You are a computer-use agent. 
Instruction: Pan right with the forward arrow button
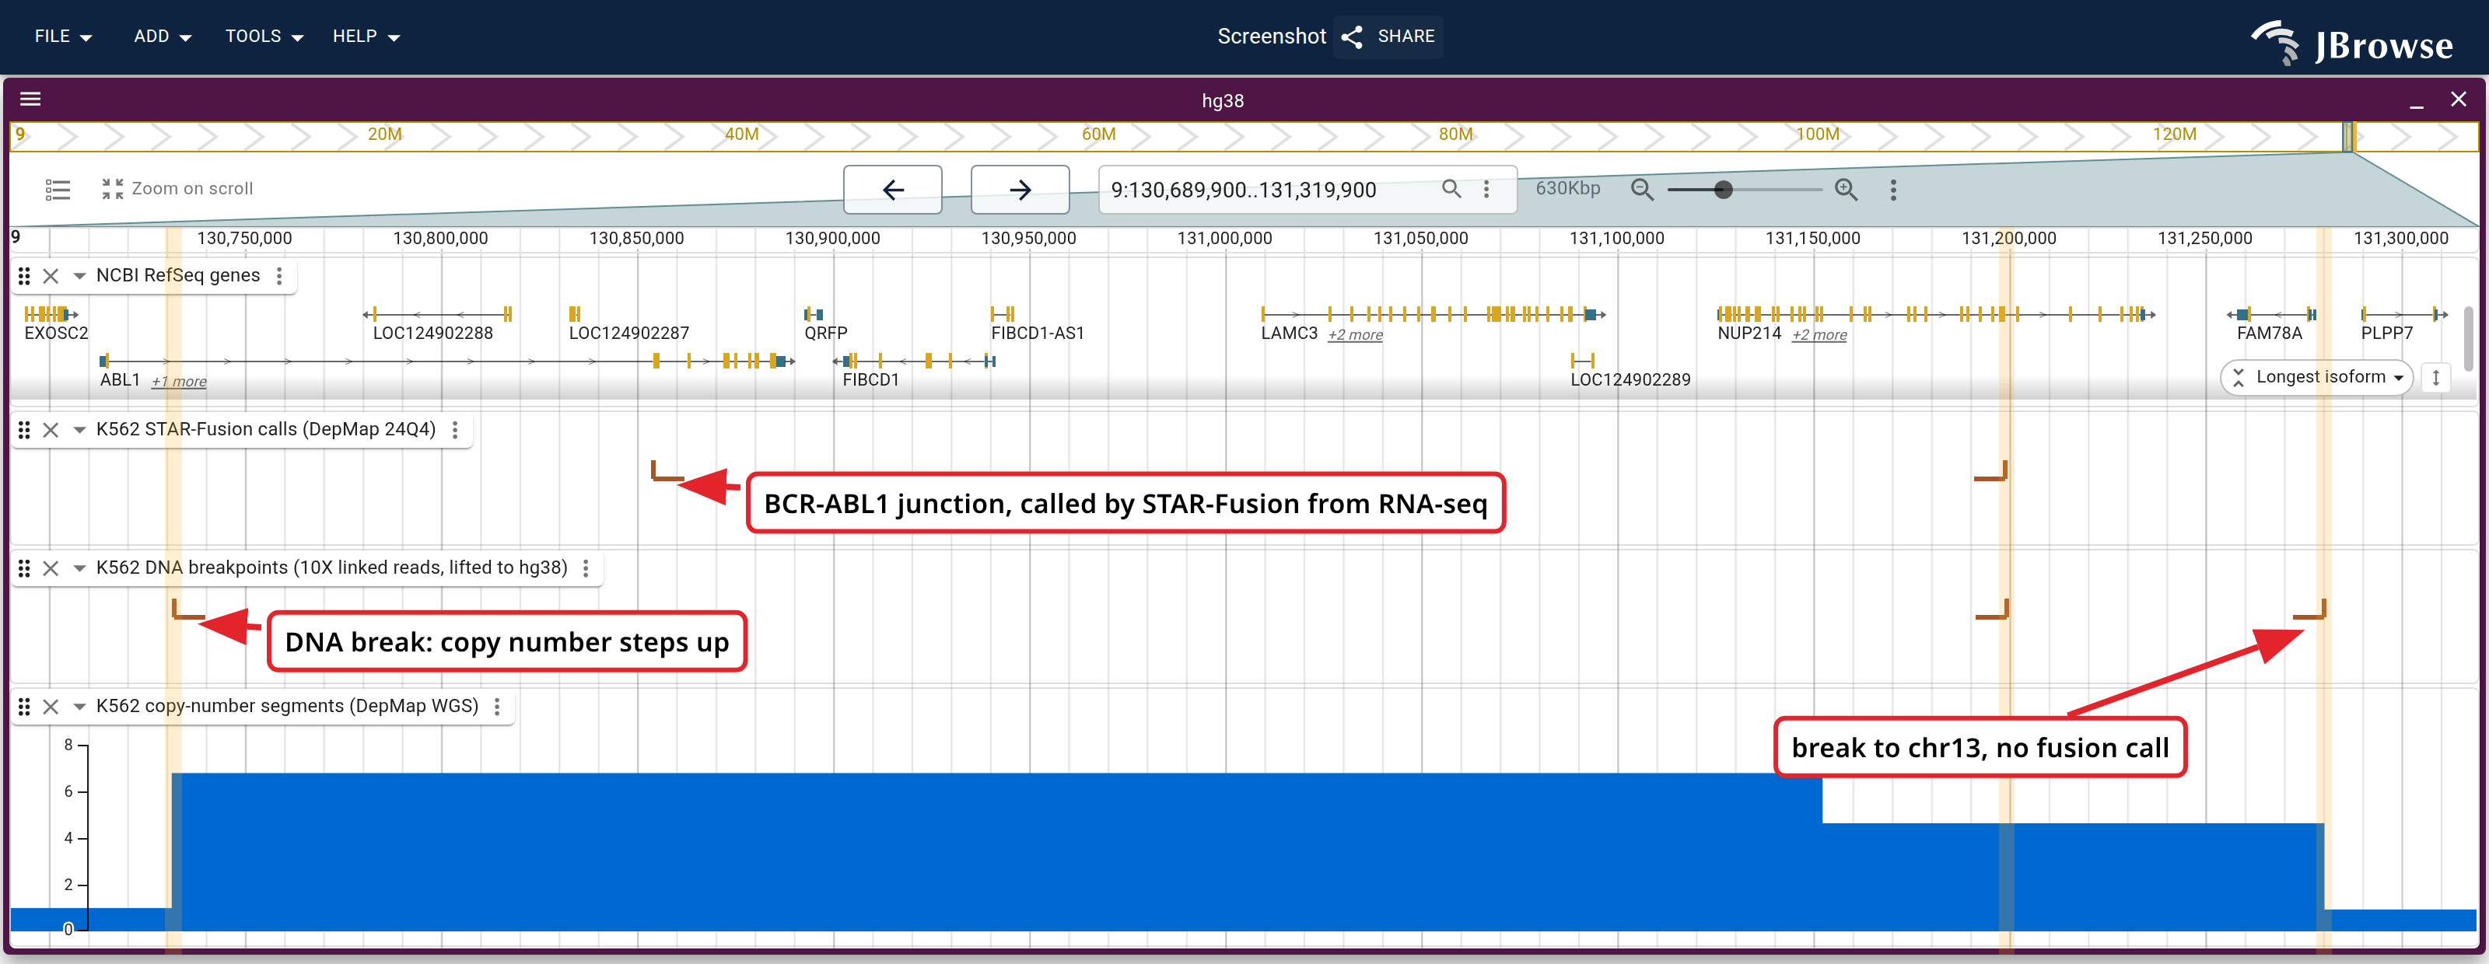[x=1020, y=190]
